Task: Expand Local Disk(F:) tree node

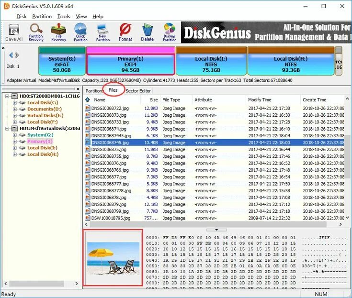Action: click(14, 122)
